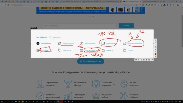Click the Эксклюзивные офферы trophy icon
183x103 pixels.
(68, 84)
